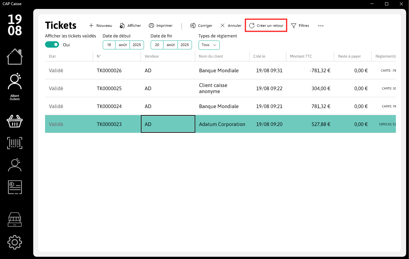409x259 pixels.
Task: Open the shopping basket icon
Action: pos(15,122)
